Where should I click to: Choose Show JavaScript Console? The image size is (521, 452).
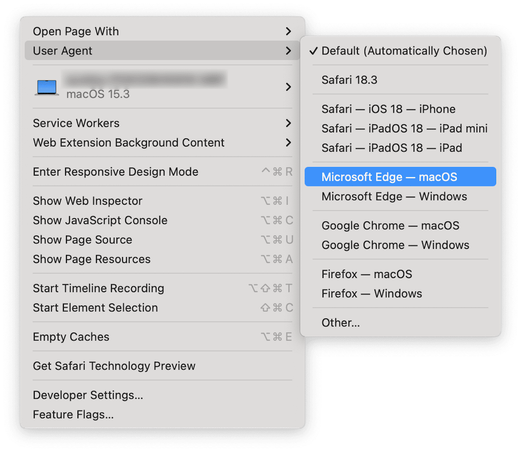162,220
